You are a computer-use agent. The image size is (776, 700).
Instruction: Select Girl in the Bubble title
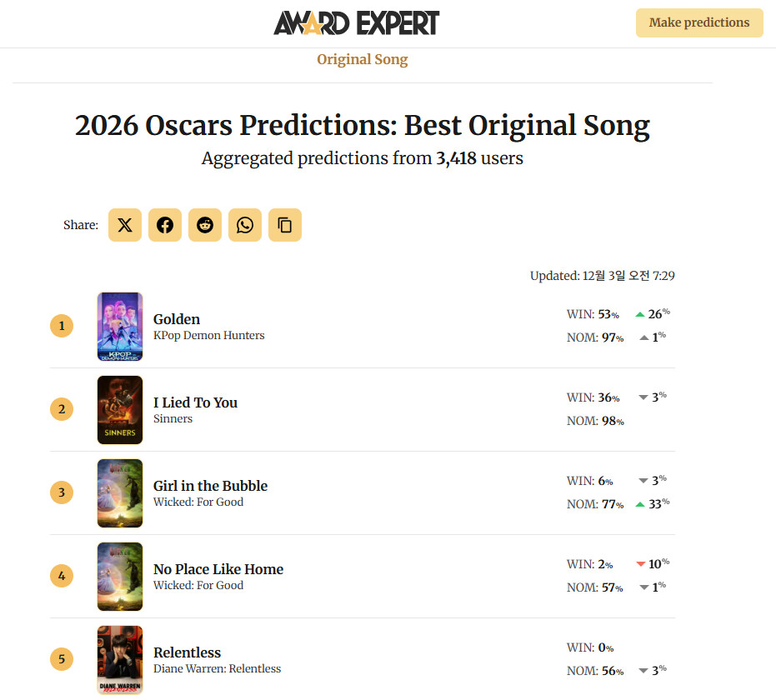click(x=210, y=486)
